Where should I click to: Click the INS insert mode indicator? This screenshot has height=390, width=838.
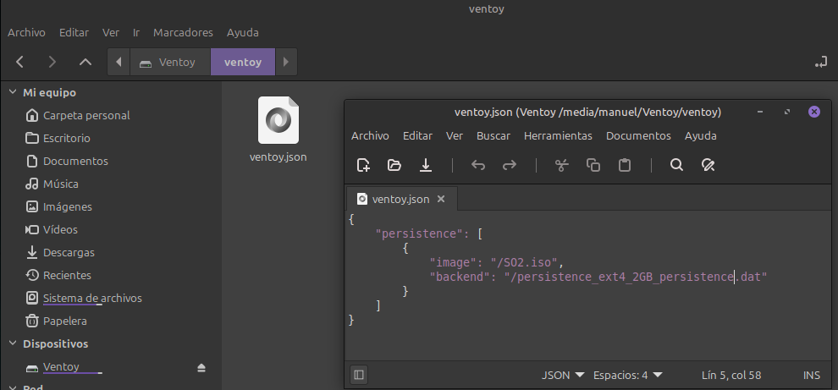(811, 375)
